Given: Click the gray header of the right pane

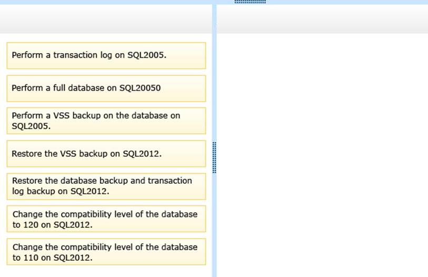Looking at the screenshot, I should (322, 19).
